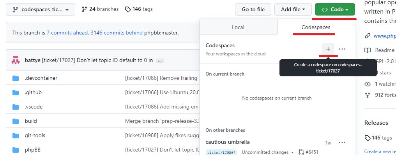Click the .devcontainer folder icon
Viewport: 396px width, 155px height.
16,78
